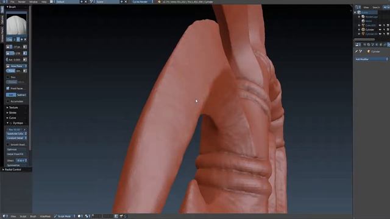Switch to the Options shelf tab
Image resolution: width=390 pixels, height=219 pixels.
(x=2, y=19)
